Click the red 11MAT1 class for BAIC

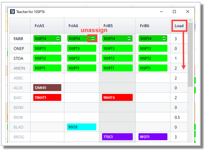(47, 97)
